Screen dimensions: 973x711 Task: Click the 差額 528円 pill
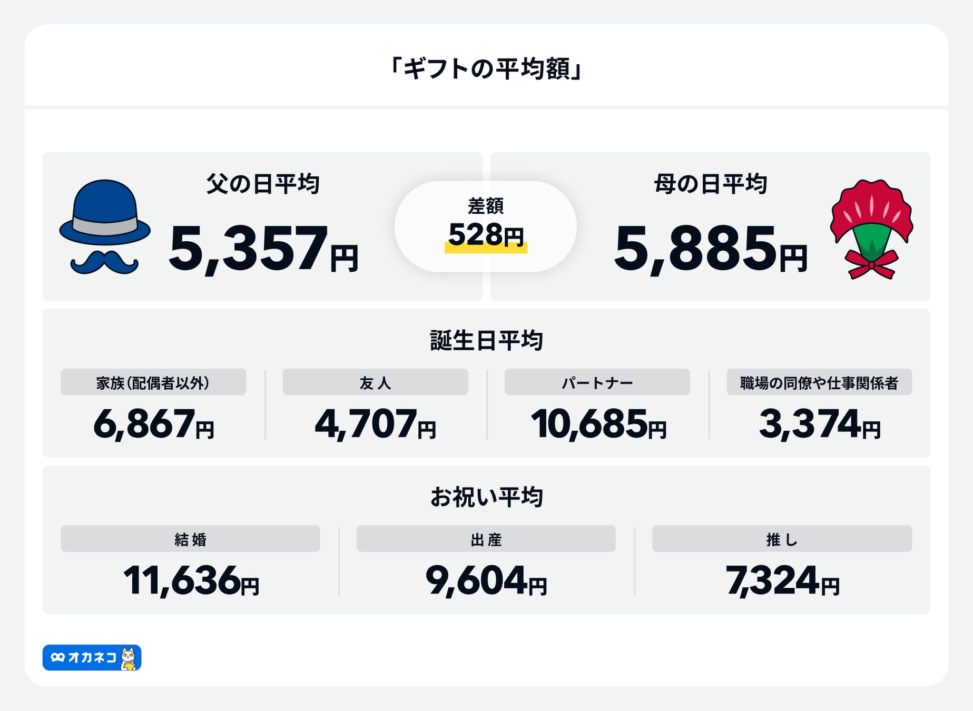tap(485, 226)
